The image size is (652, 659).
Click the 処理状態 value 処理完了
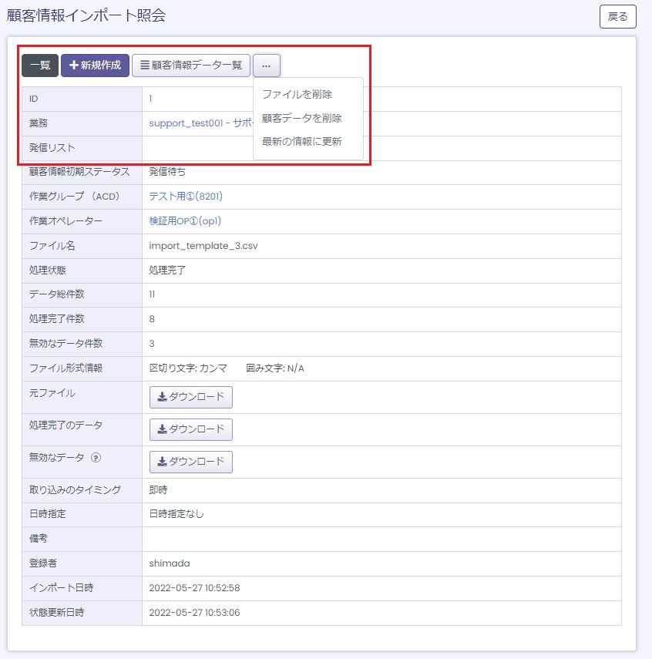point(167,271)
